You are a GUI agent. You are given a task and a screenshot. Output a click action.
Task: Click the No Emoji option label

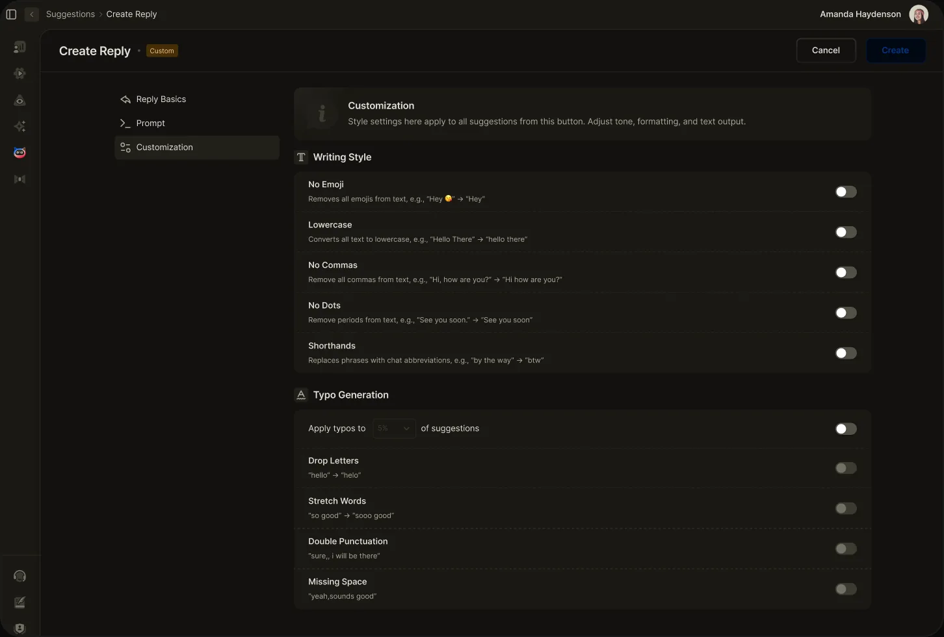coord(326,185)
